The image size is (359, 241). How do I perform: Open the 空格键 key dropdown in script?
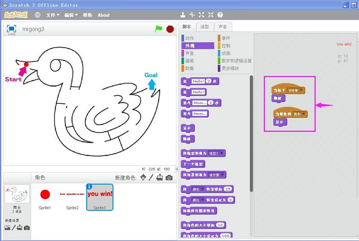tap(295, 90)
